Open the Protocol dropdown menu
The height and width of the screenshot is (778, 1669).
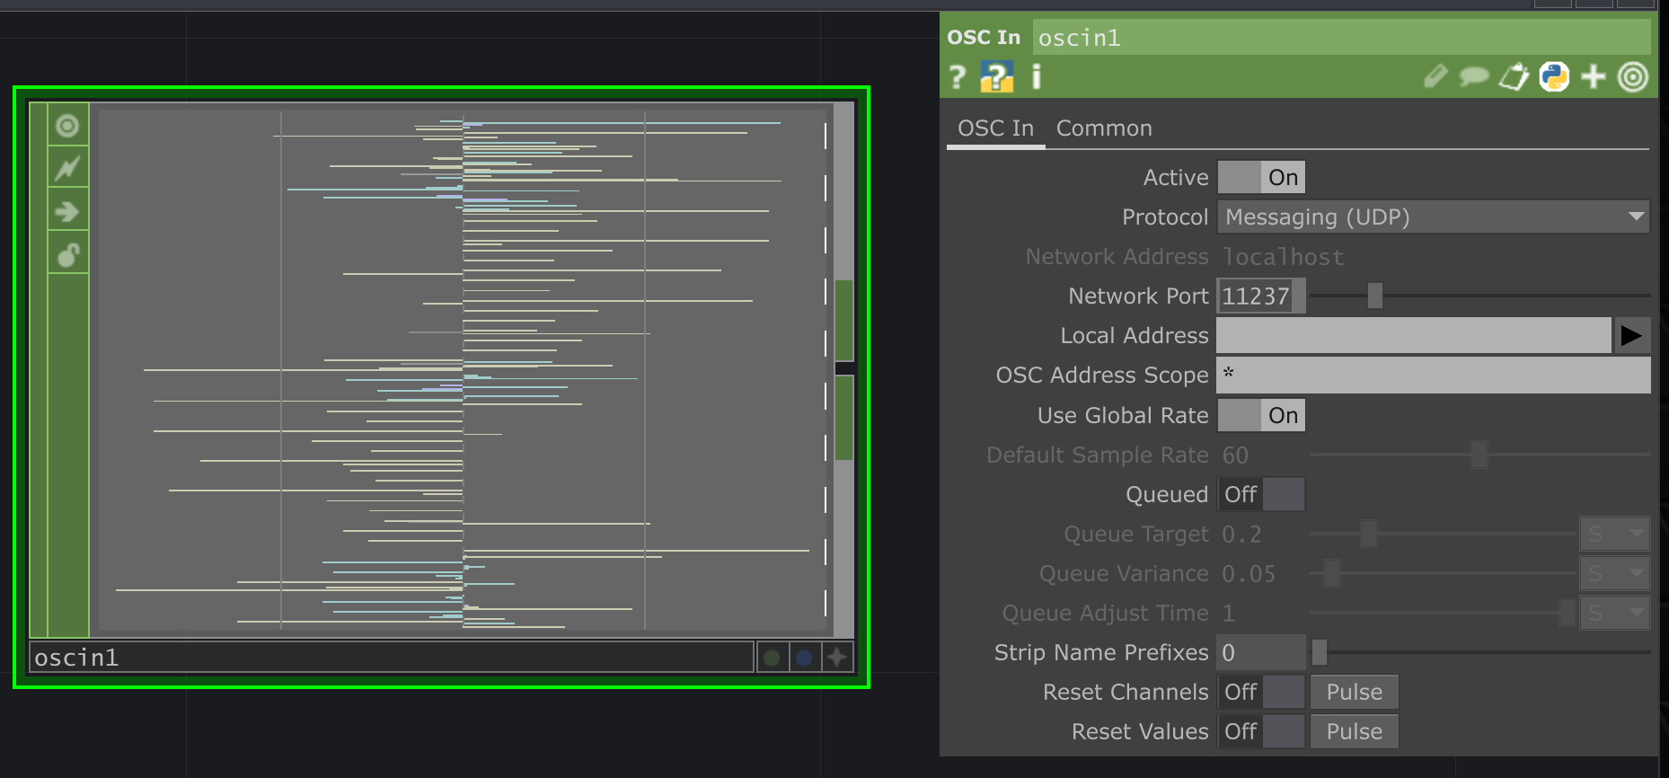point(1433,217)
